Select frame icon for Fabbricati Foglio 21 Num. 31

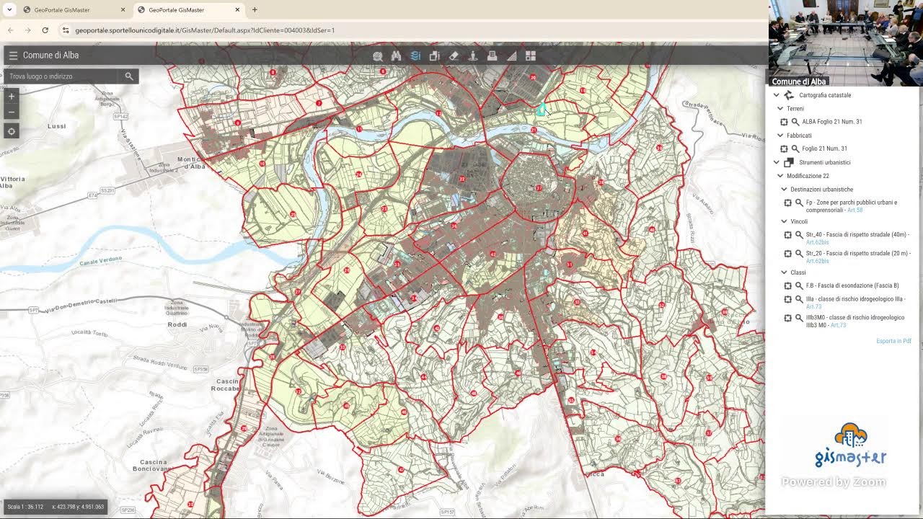[x=784, y=148]
